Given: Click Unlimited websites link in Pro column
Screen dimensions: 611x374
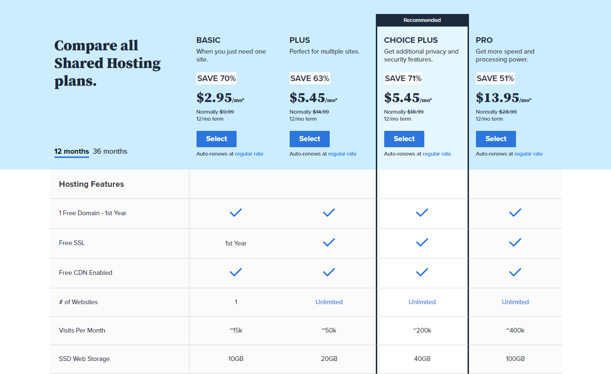Looking at the screenshot, I should (x=515, y=302).
